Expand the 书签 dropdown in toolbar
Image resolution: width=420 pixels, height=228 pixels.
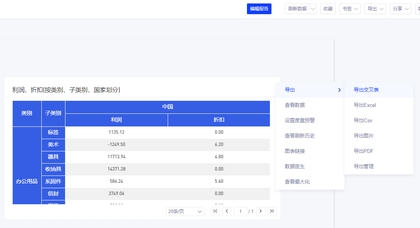[350, 9]
